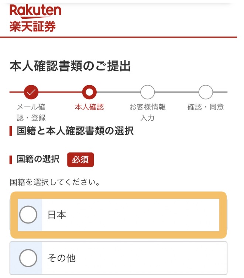Click the completed checkmark step circle

(x=31, y=92)
